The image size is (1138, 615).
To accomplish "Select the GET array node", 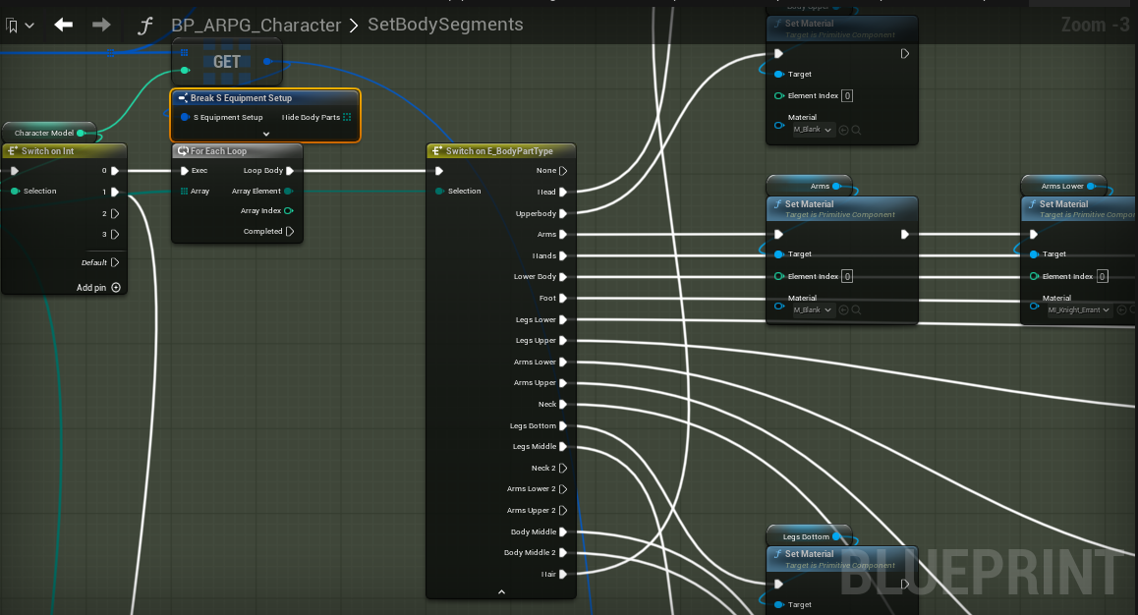I will pyautogui.click(x=227, y=62).
